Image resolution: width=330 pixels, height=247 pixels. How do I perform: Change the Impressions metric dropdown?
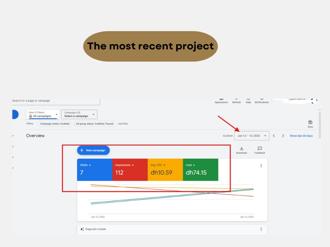point(125,165)
